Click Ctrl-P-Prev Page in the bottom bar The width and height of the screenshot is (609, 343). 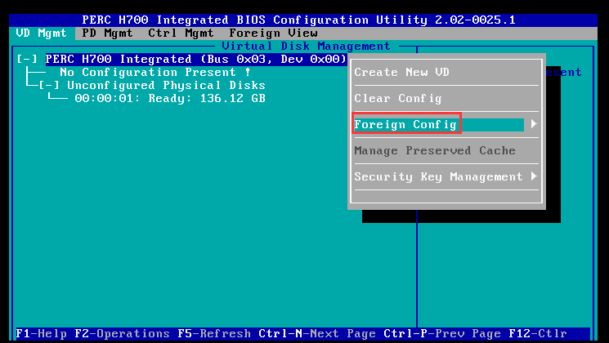point(442,334)
